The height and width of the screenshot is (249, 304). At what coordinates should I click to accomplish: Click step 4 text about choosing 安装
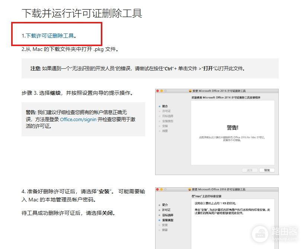click(x=83, y=195)
